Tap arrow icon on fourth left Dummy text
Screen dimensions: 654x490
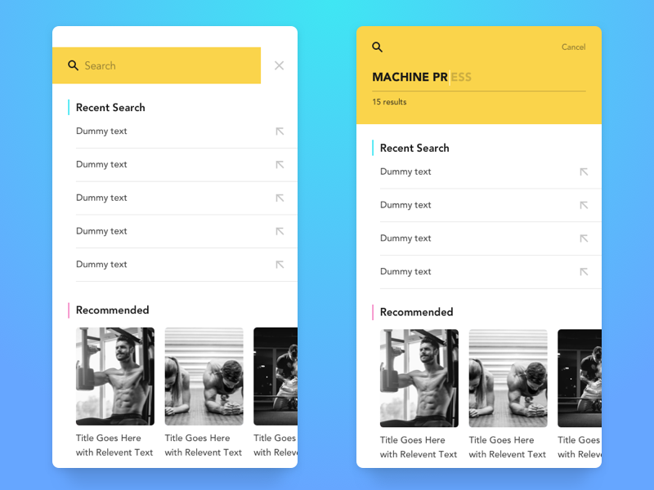(x=280, y=231)
